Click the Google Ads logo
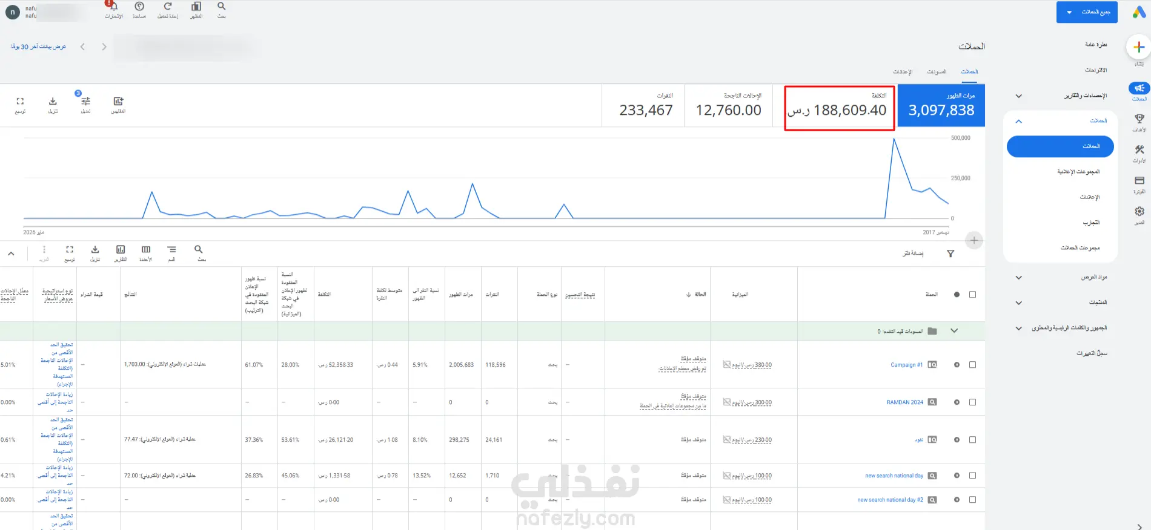1151x530 pixels. (x=1139, y=12)
